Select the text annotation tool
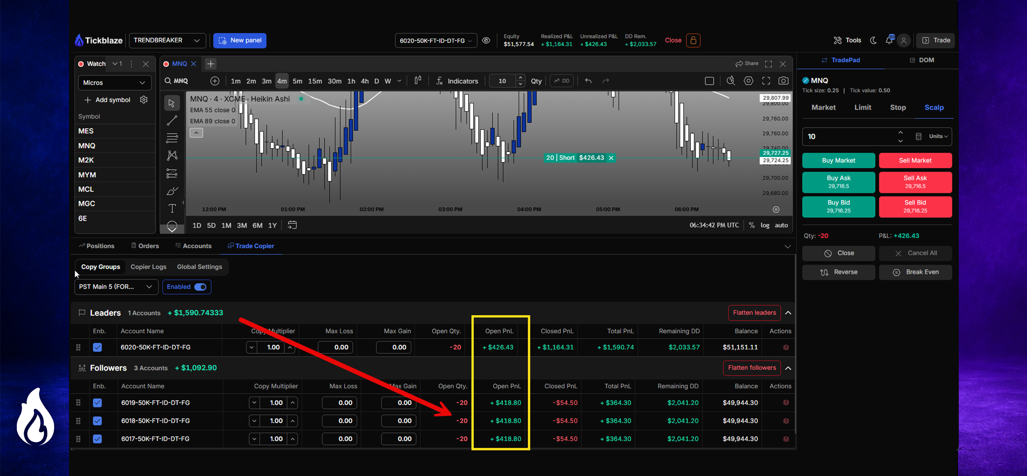 (x=172, y=208)
